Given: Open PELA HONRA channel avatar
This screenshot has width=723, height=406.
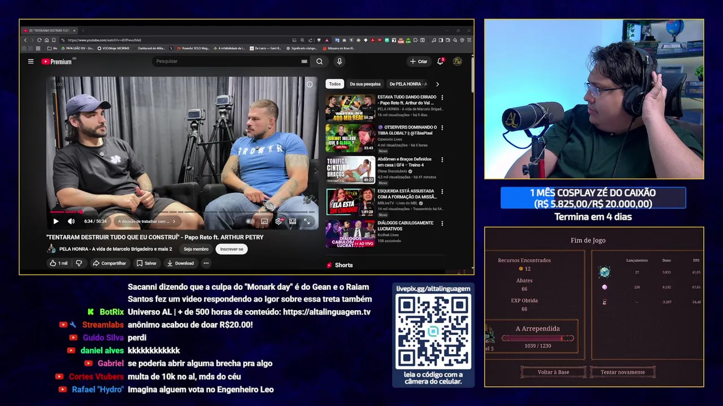Looking at the screenshot, I should [51, 249].
